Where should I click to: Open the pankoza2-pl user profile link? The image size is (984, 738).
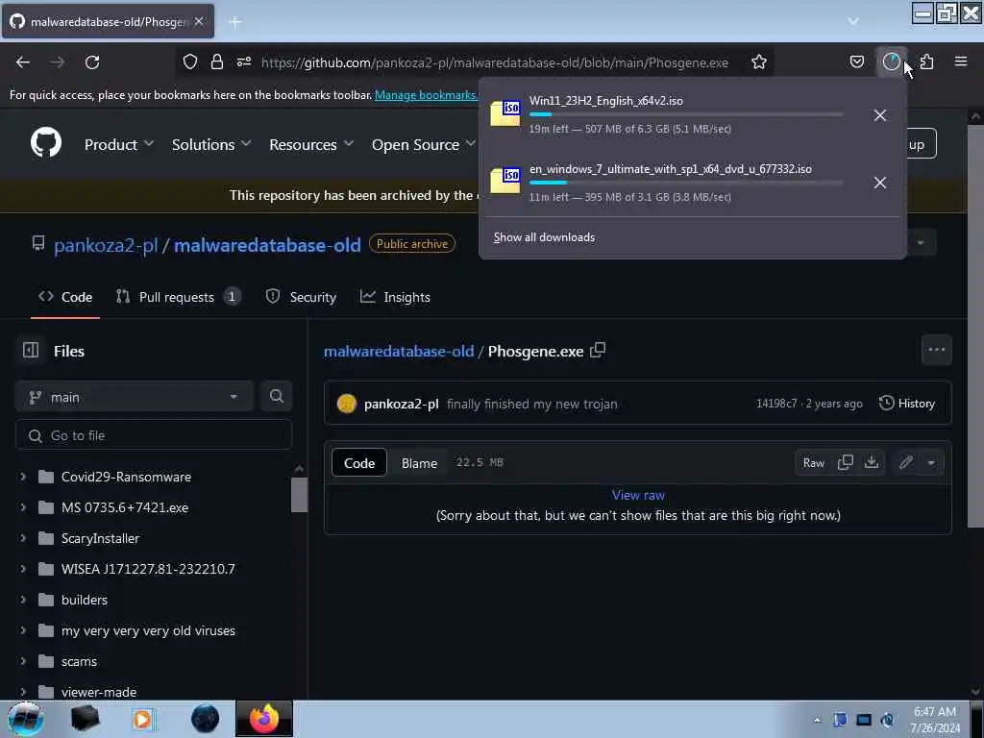(106, 245)
